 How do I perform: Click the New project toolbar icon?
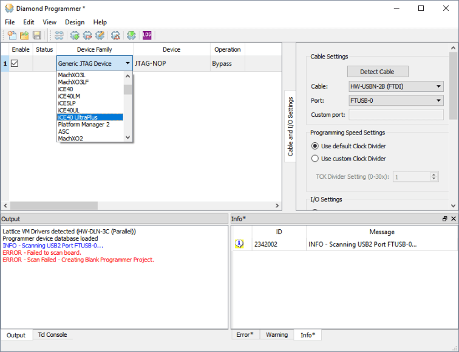[x=12, y=35]
